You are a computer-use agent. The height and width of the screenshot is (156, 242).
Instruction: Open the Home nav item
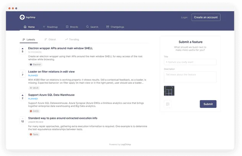29,27
